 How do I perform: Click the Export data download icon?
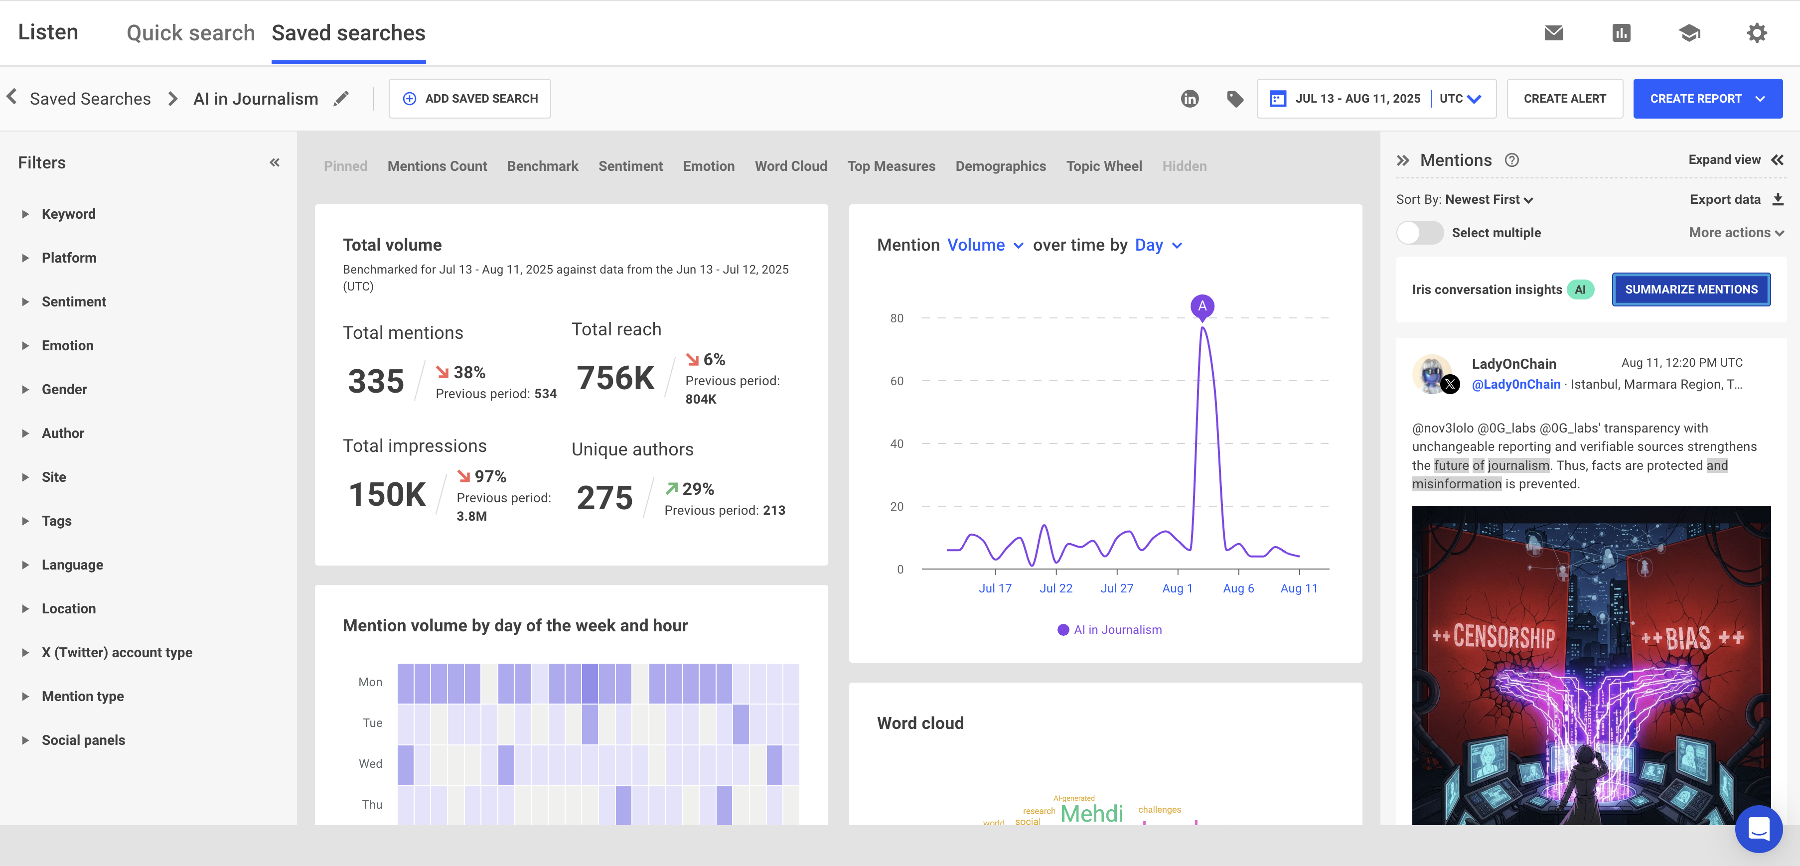click(x=1778, y=200)
